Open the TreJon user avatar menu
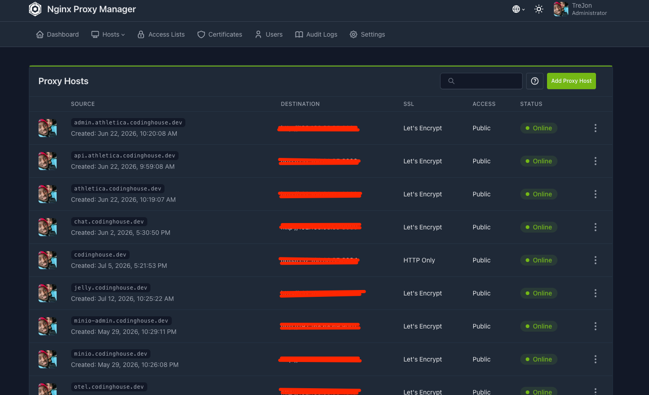The width and height of the screenshot is (649, 395). pyautogui.click(x=561, y=9)
